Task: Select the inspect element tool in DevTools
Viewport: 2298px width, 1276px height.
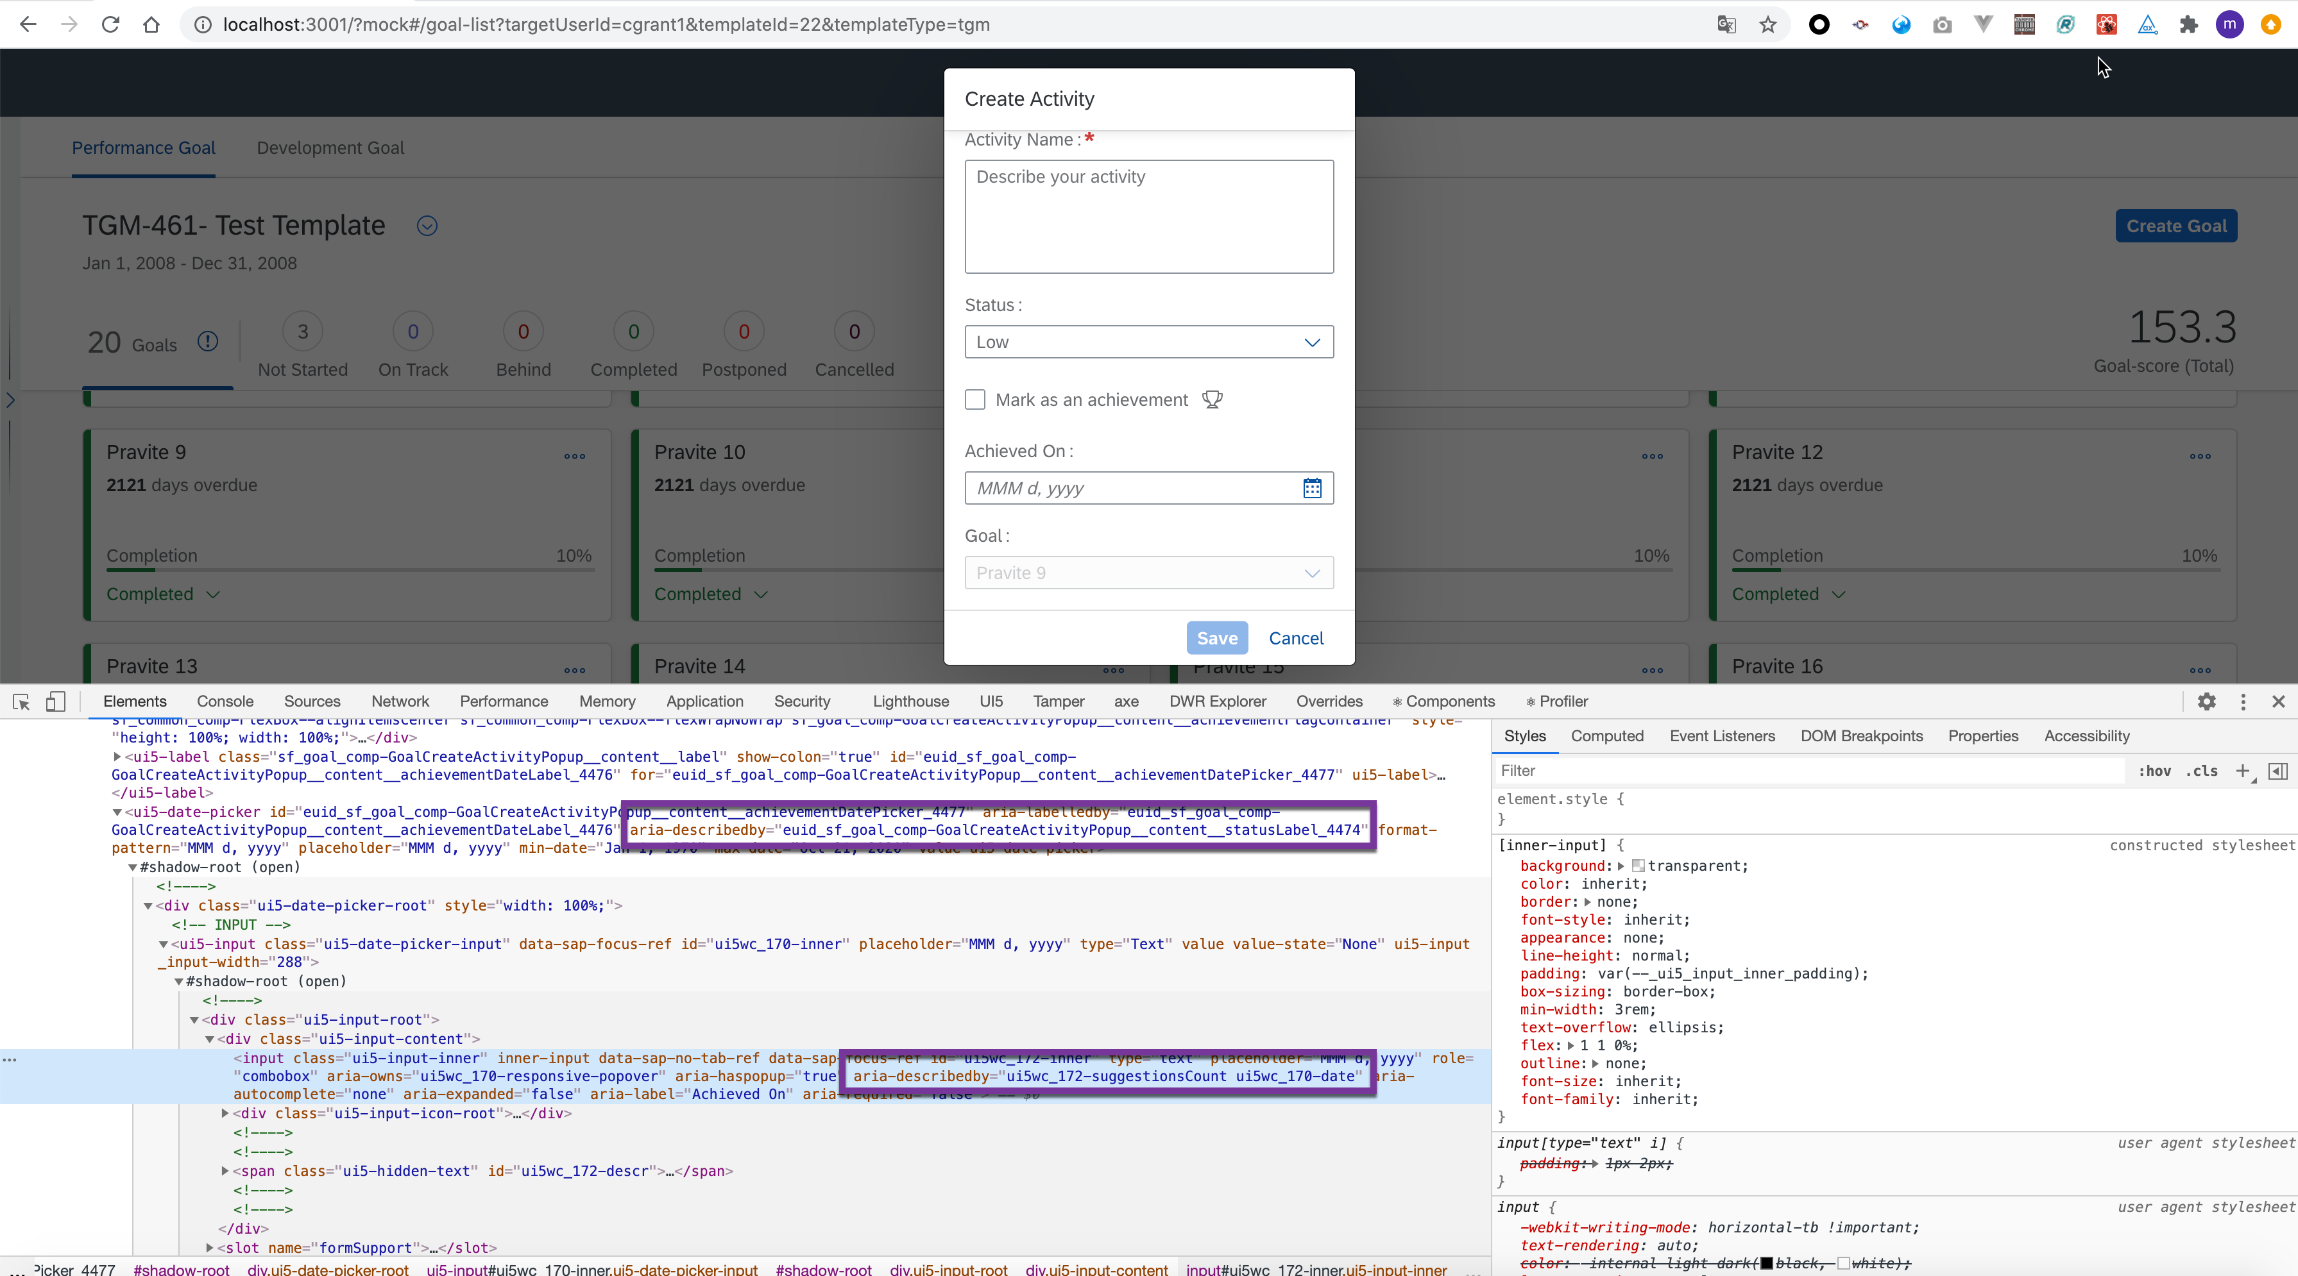Action: pyautogui.click(x=21, y=701)
